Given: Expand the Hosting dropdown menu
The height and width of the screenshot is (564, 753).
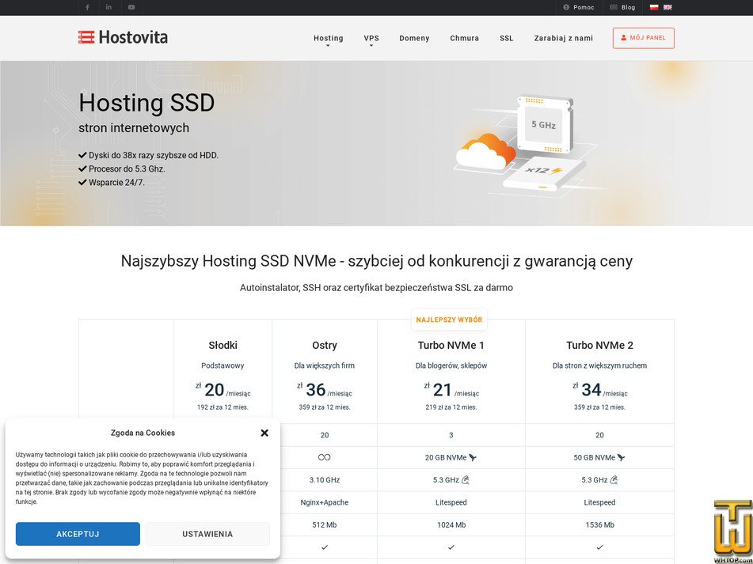Looking at the screenshot, I should click(329, 39).
